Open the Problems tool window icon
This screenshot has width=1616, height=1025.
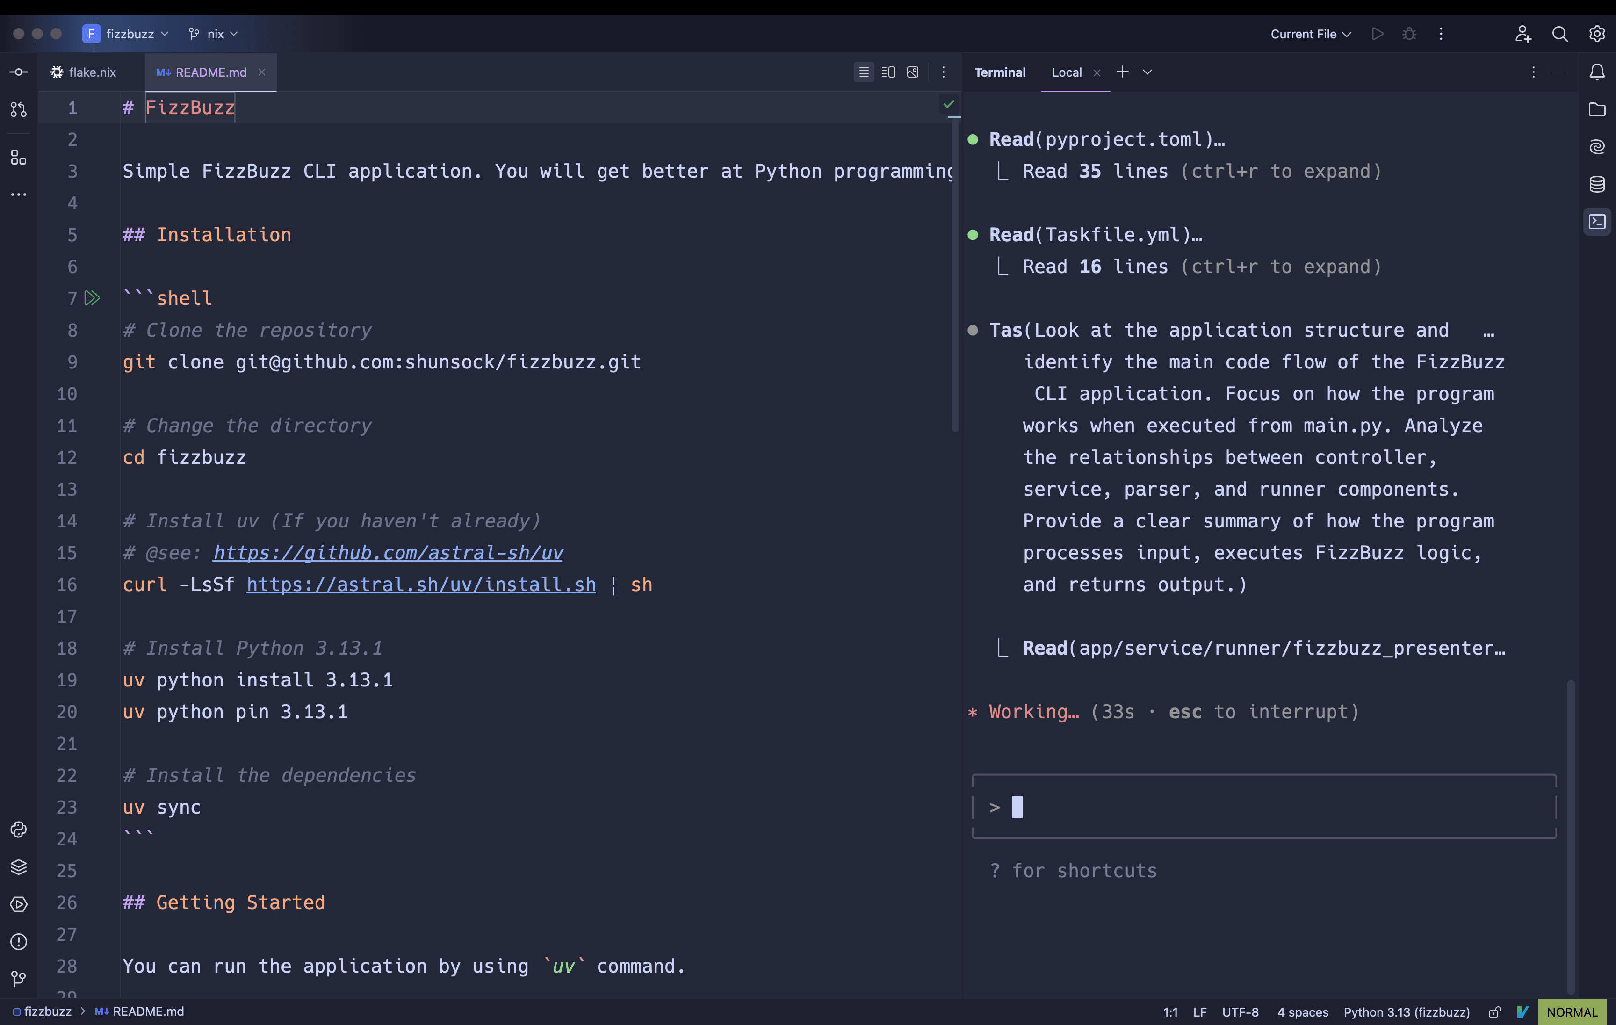click(x=19, y=942)
